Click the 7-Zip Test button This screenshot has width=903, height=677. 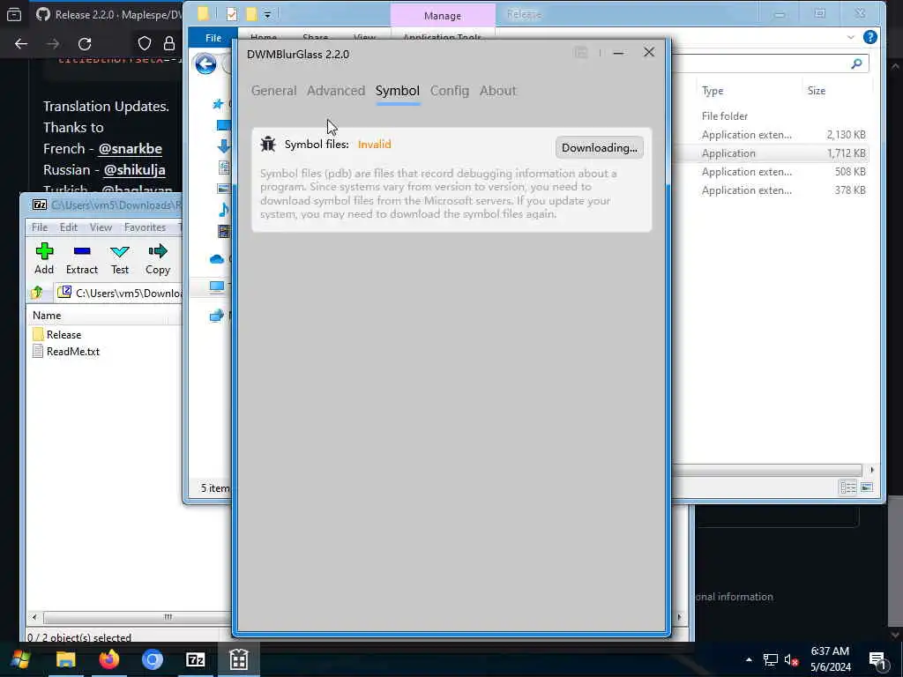click(x=120, y=258)
